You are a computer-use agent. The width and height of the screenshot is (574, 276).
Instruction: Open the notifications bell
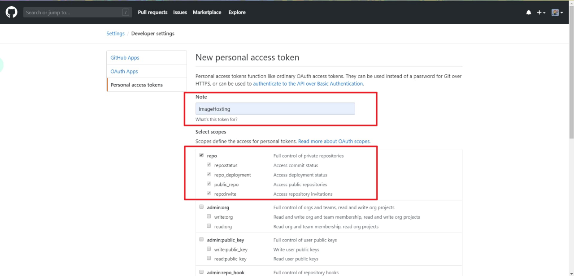click(529, 13)
